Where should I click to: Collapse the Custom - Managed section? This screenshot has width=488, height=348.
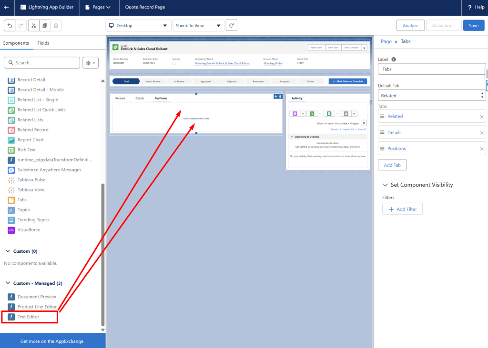pos(8,283)
